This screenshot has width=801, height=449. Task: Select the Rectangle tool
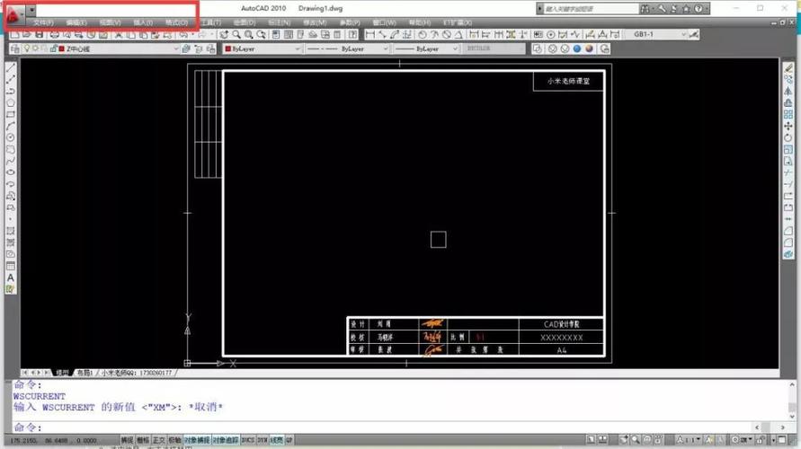click(x=11, y=115)
